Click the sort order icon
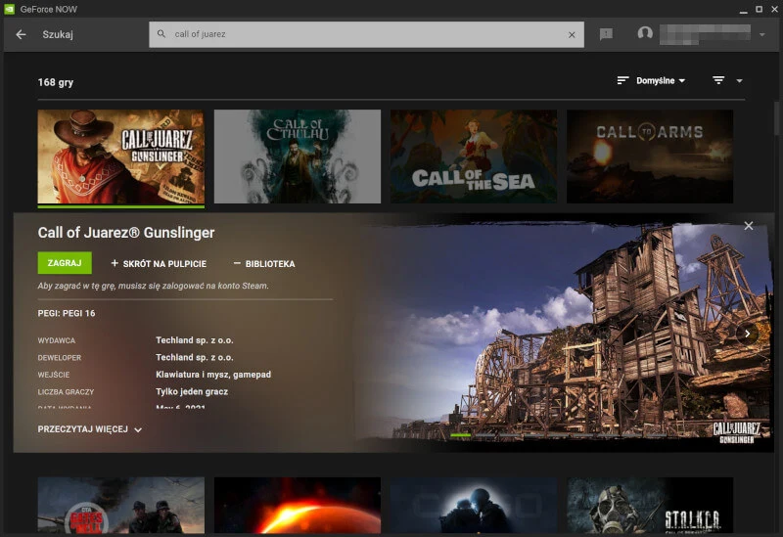 (x=622, y=80)
